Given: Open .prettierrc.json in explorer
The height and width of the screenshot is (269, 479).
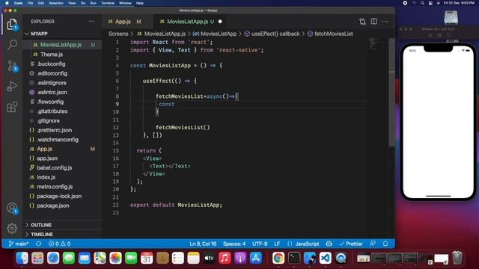Looking at the screenshot, I should tap(63, 130).
